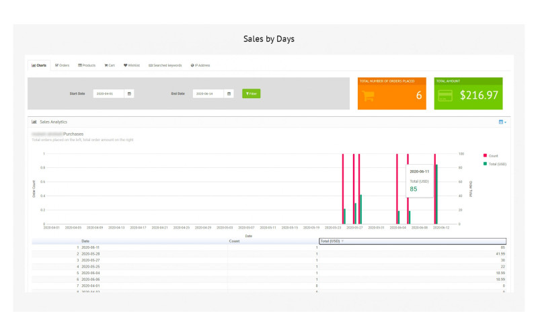Click the Sales Analytics bar chart icon
The image size is (538, 336).
[x=34, y=122]
